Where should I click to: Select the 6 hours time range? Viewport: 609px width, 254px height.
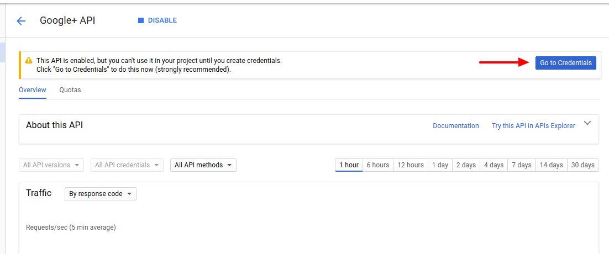[378, 165]
